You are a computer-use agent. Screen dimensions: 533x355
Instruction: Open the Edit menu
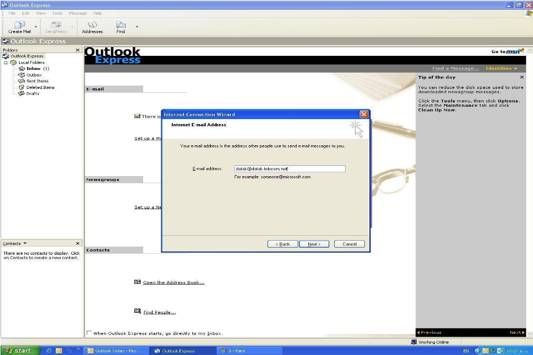click(x=25, y=13)
